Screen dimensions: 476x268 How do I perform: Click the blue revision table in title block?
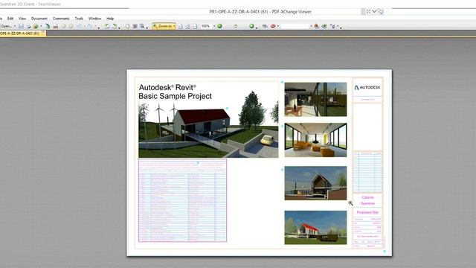[367, 171]
